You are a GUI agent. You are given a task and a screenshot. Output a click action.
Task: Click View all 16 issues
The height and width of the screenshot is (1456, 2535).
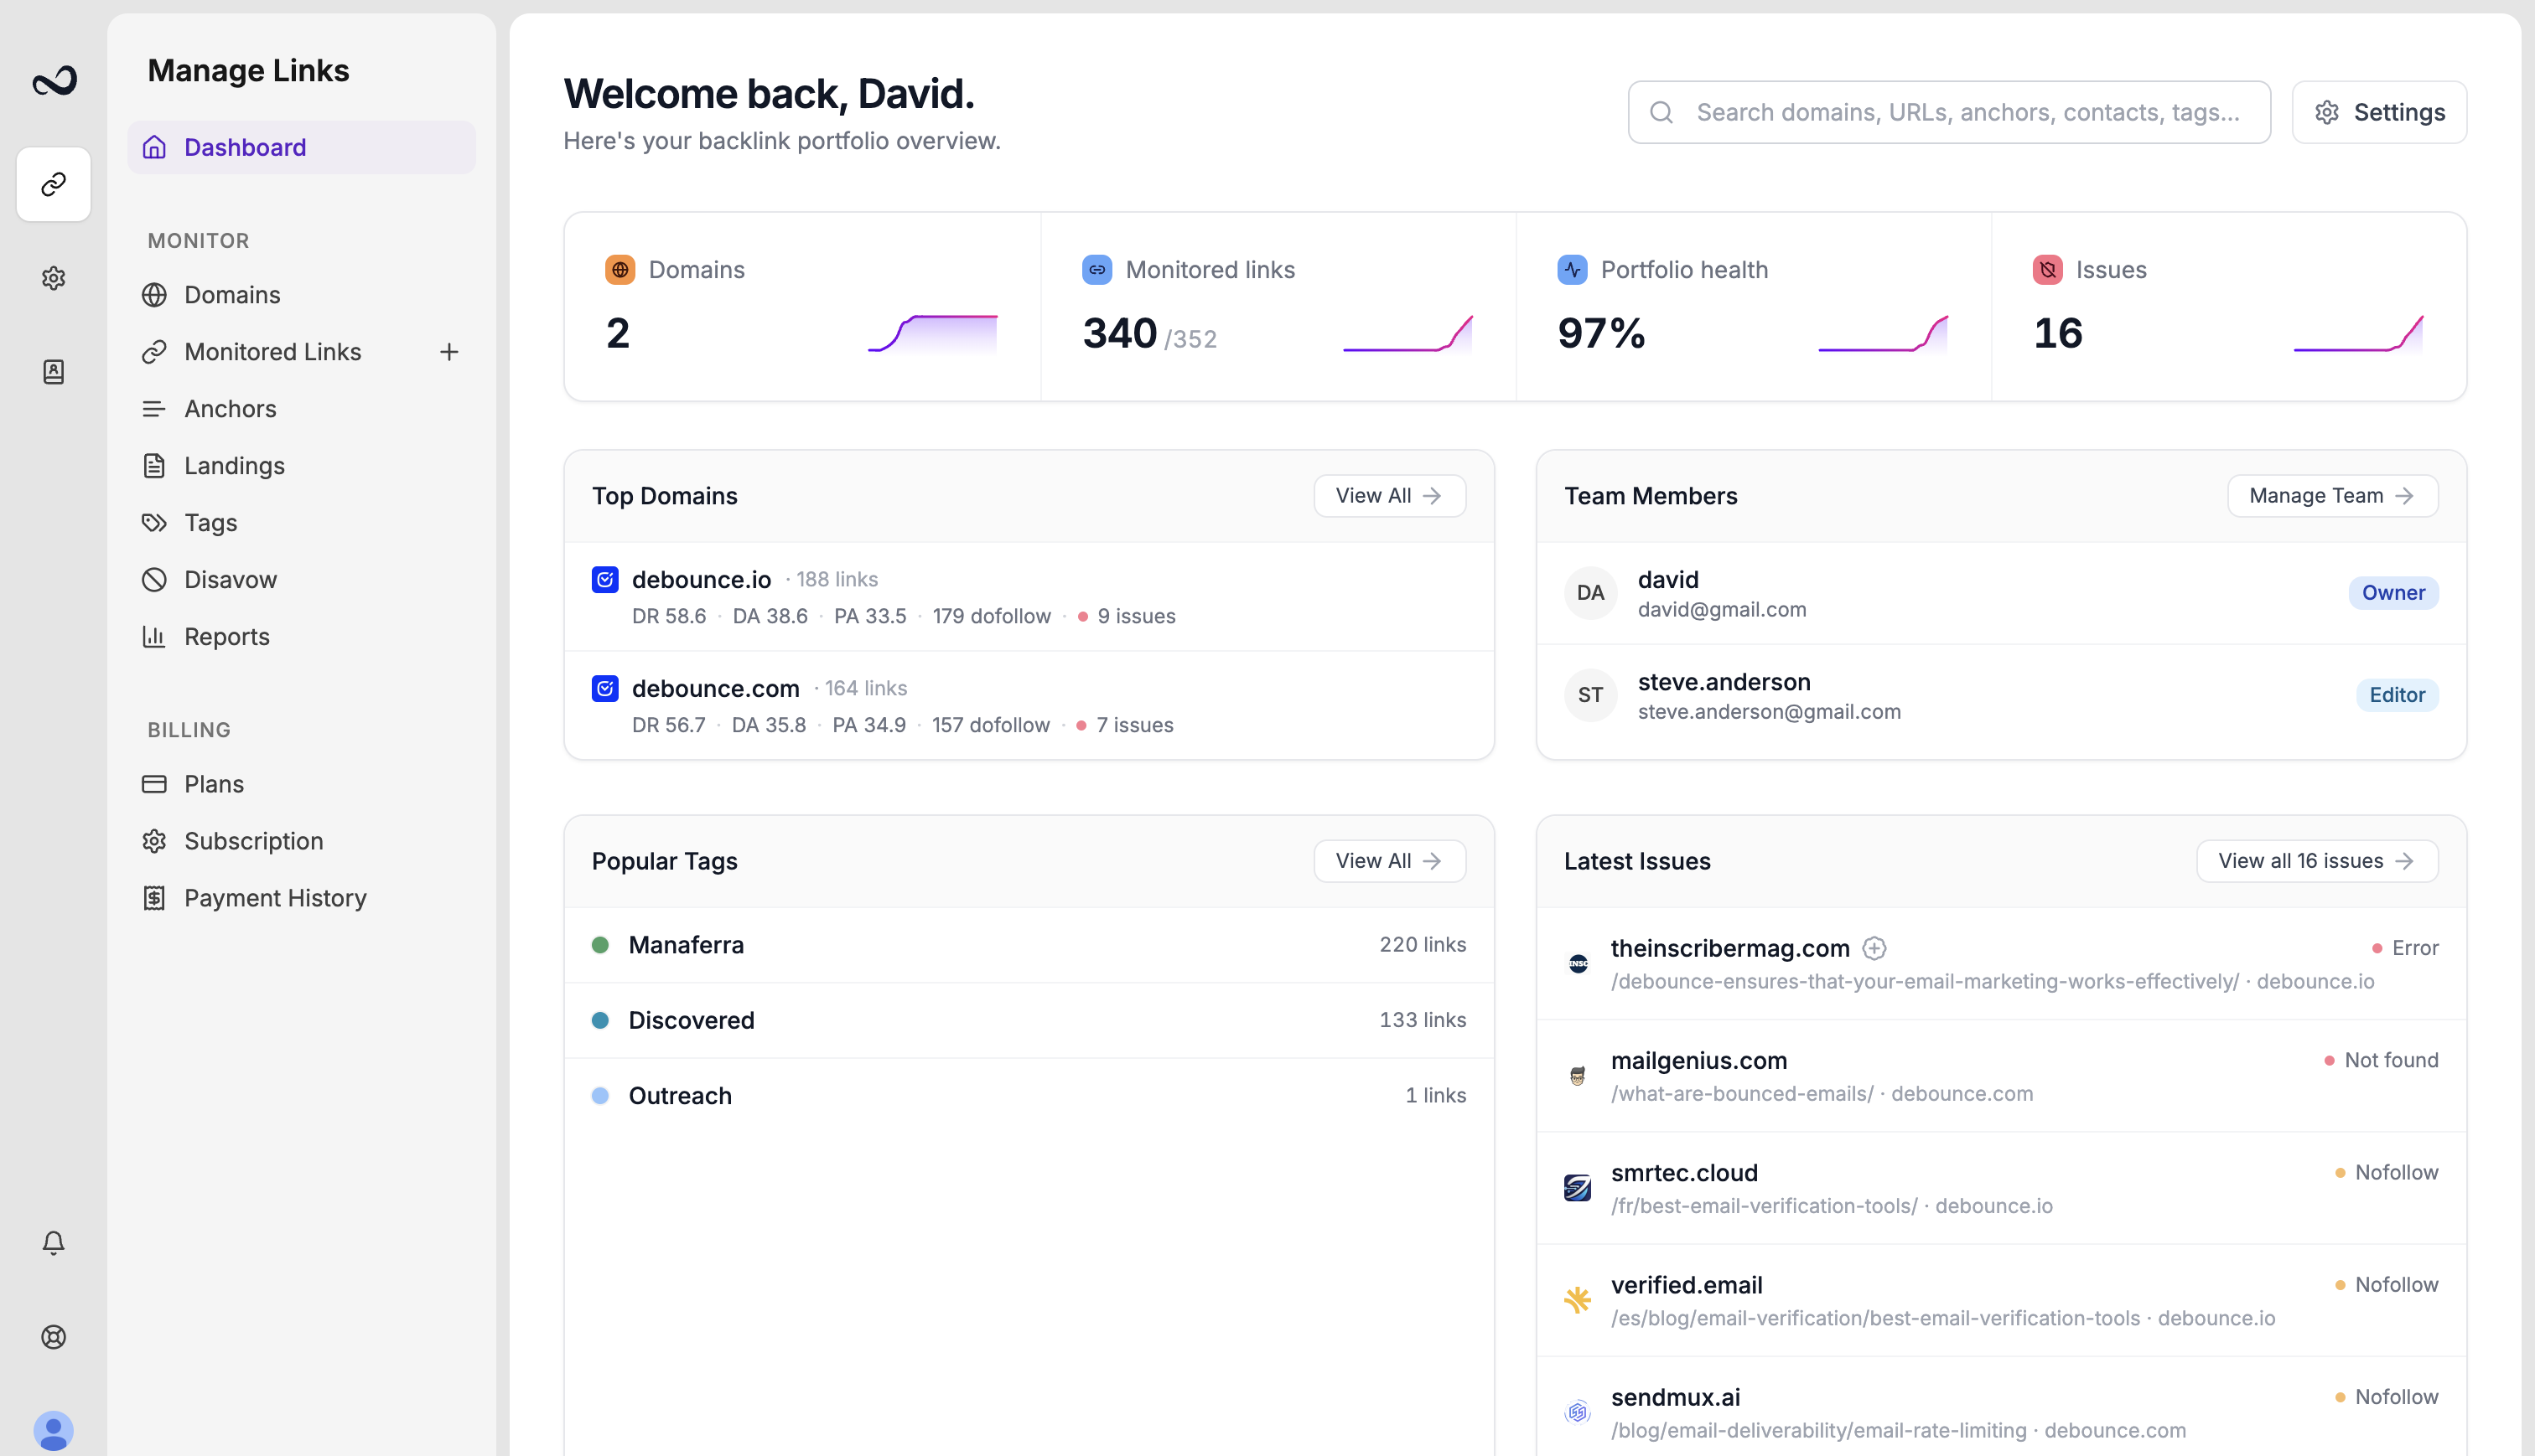2317,861
